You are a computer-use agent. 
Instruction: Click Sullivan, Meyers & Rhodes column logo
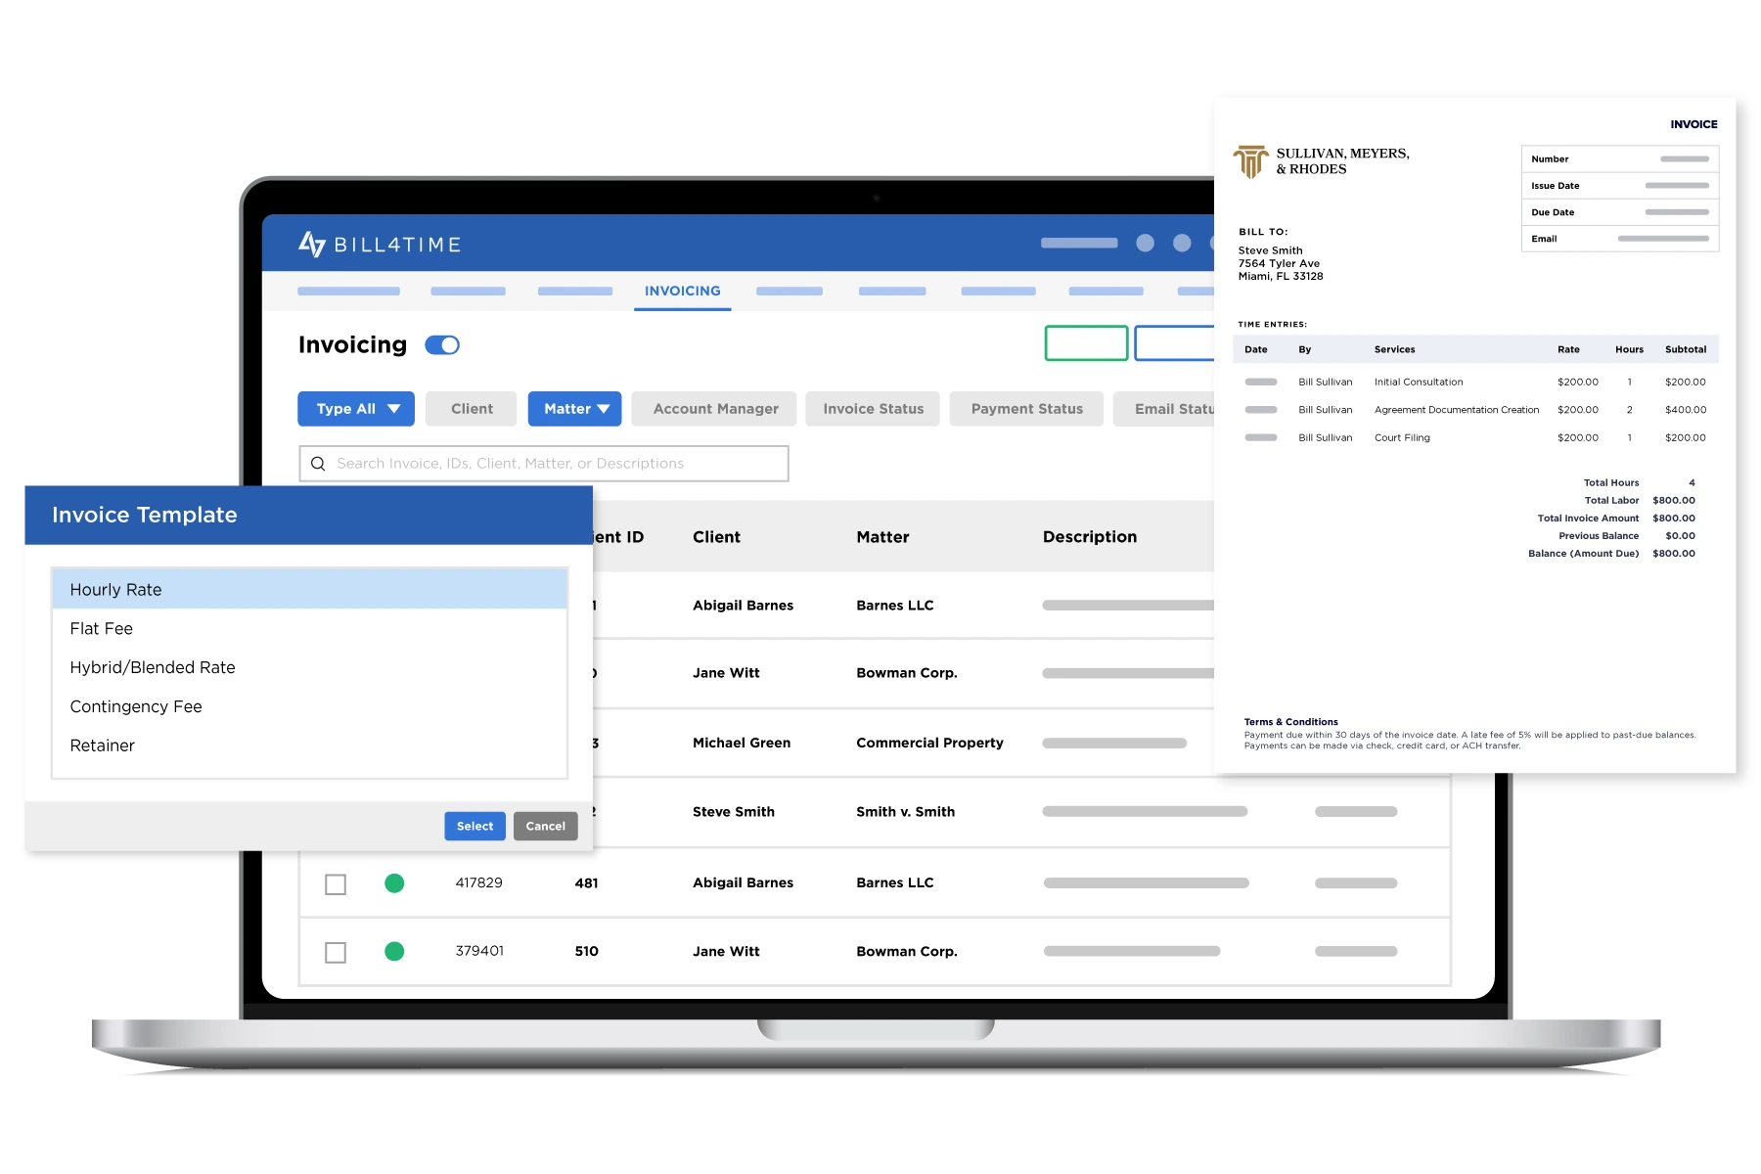coord(1250,161)
